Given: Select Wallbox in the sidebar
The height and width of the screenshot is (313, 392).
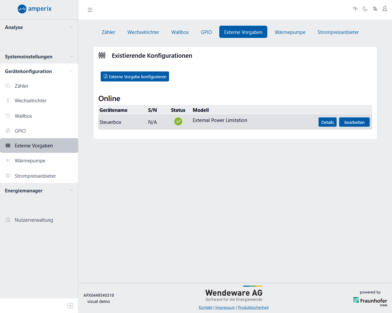Looking at the screenshot, I should (23, 116).
